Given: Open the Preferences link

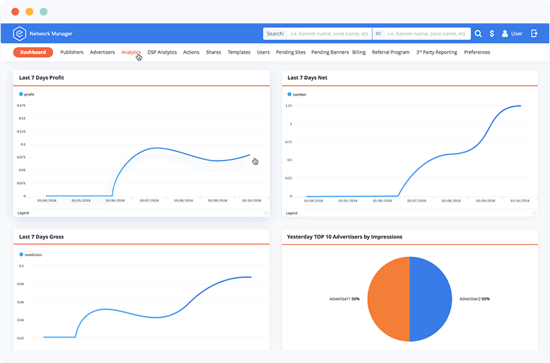Looking at the screenshot, I should click(477, 52).
